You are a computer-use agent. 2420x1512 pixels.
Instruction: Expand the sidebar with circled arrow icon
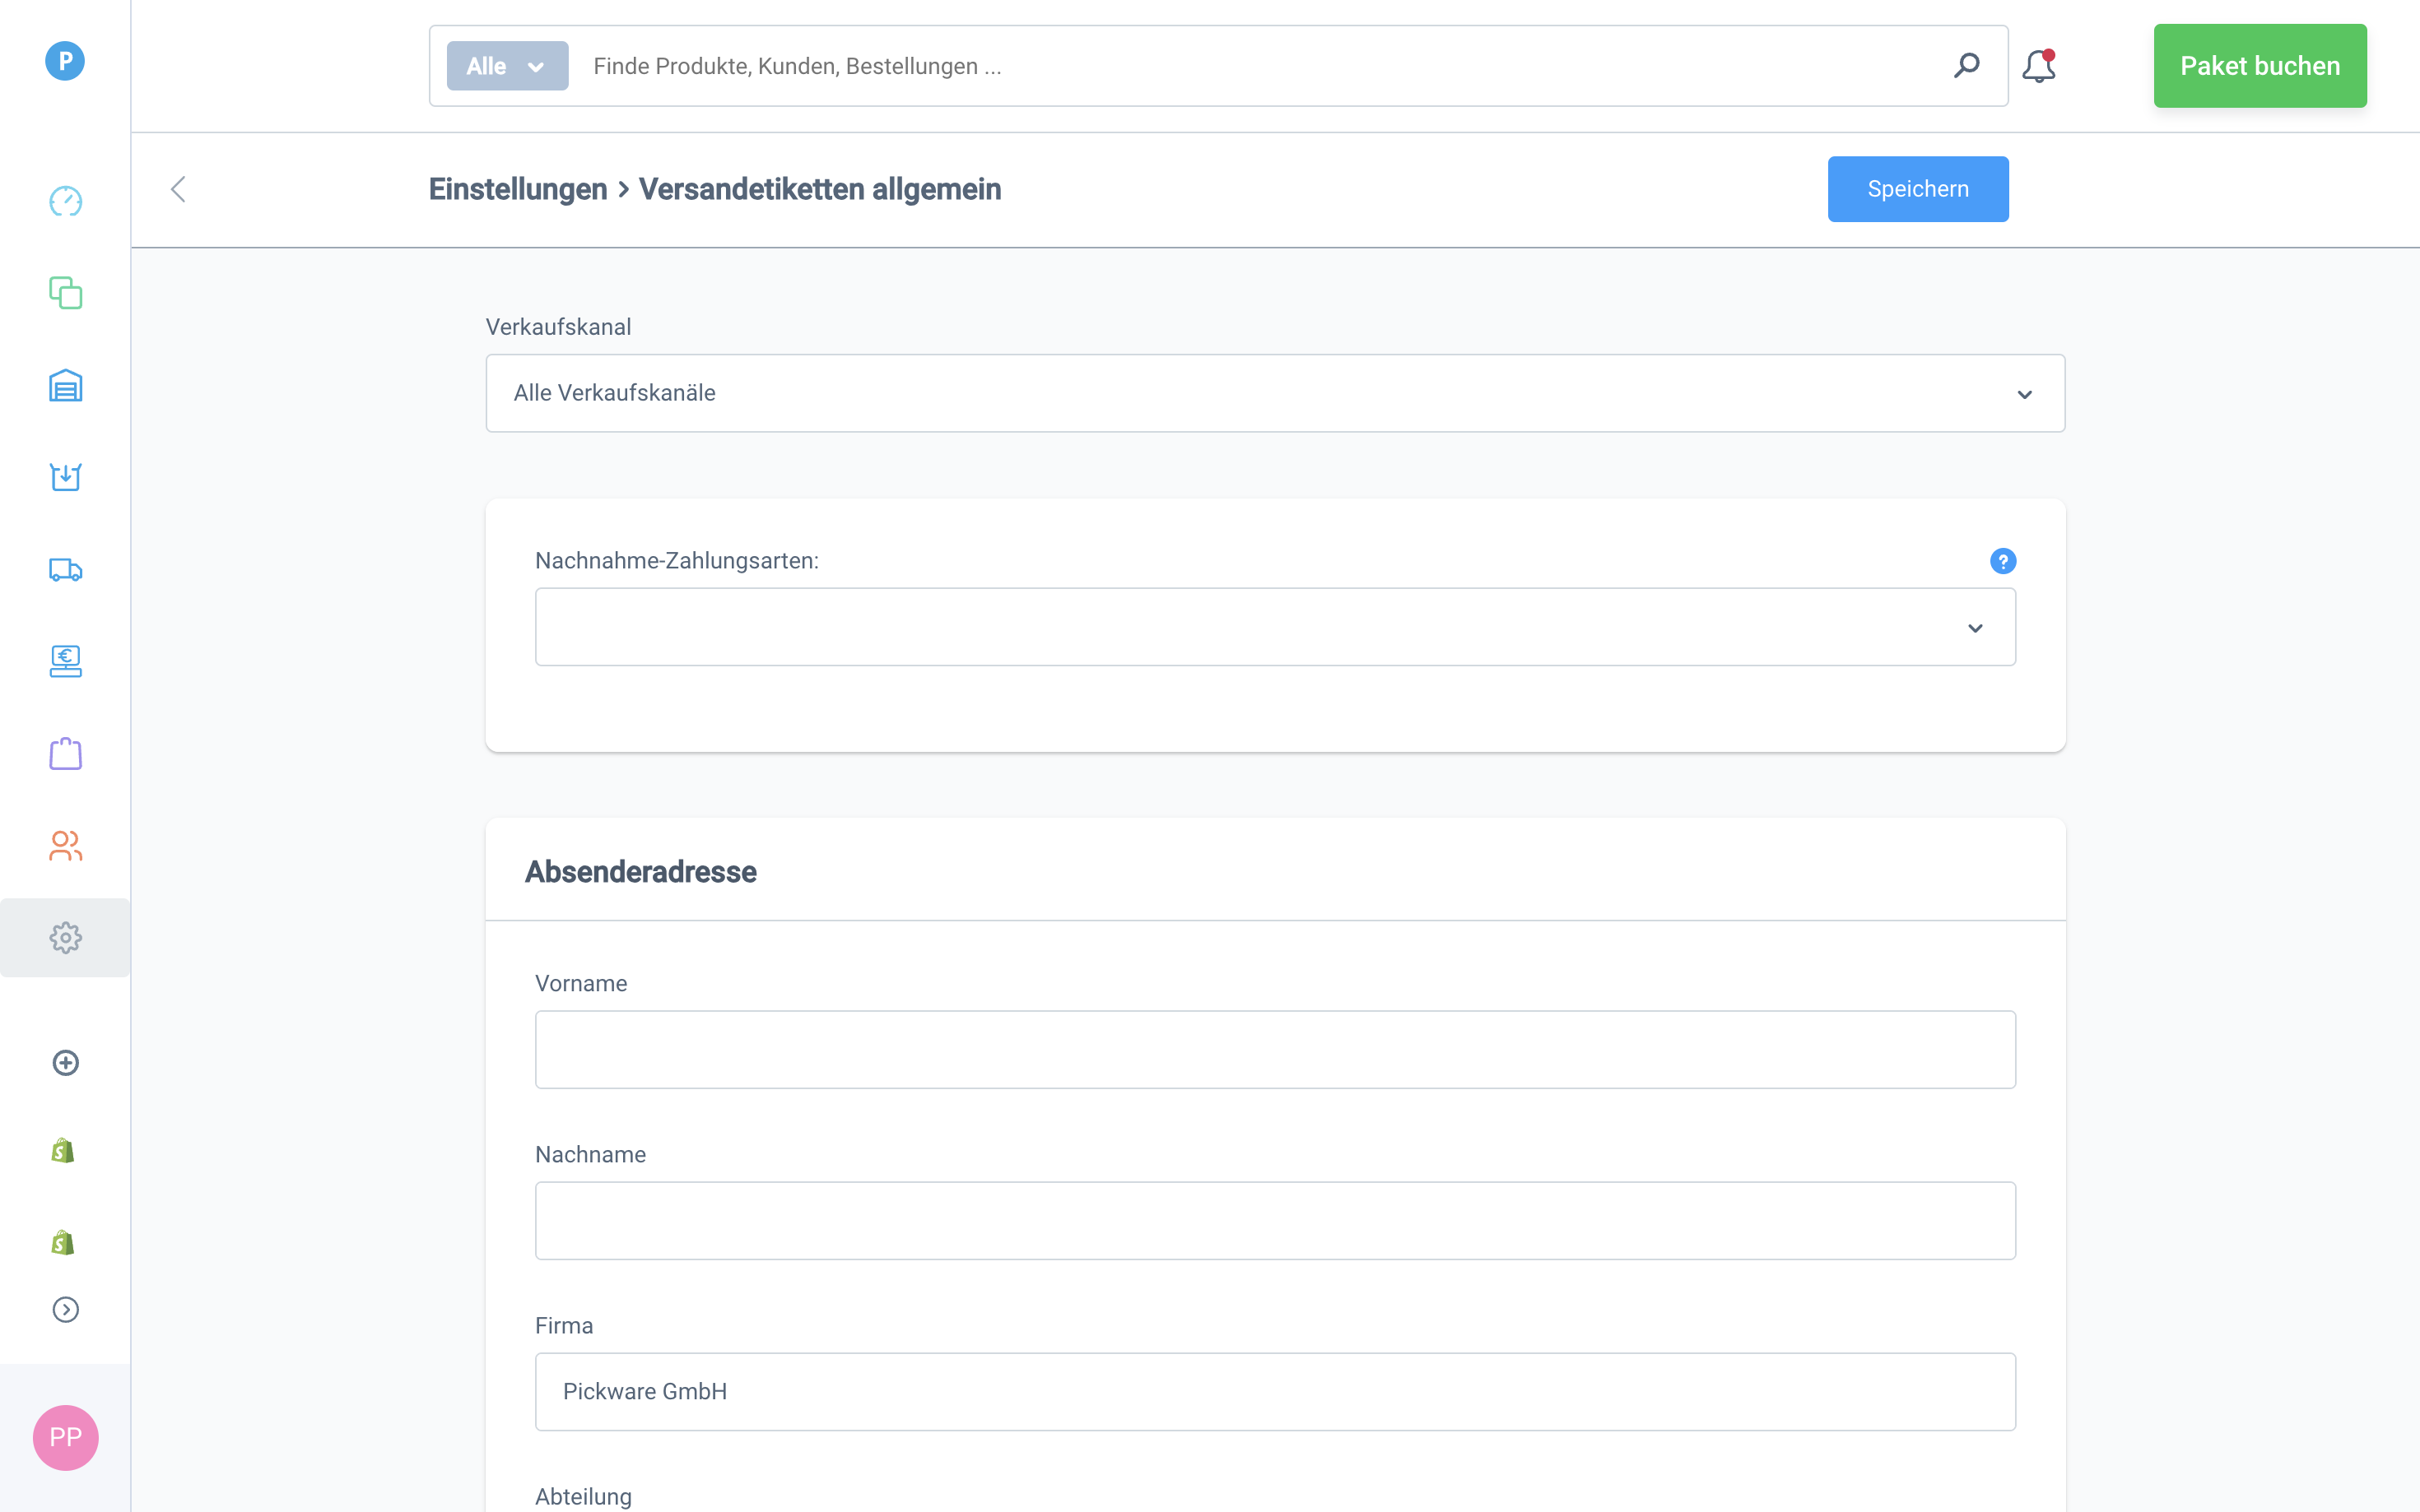coord(65,1309)
